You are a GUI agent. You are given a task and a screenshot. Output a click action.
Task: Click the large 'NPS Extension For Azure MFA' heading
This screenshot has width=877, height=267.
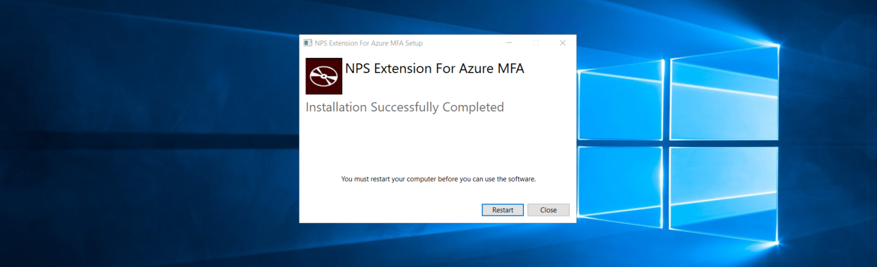pos(434,69)
